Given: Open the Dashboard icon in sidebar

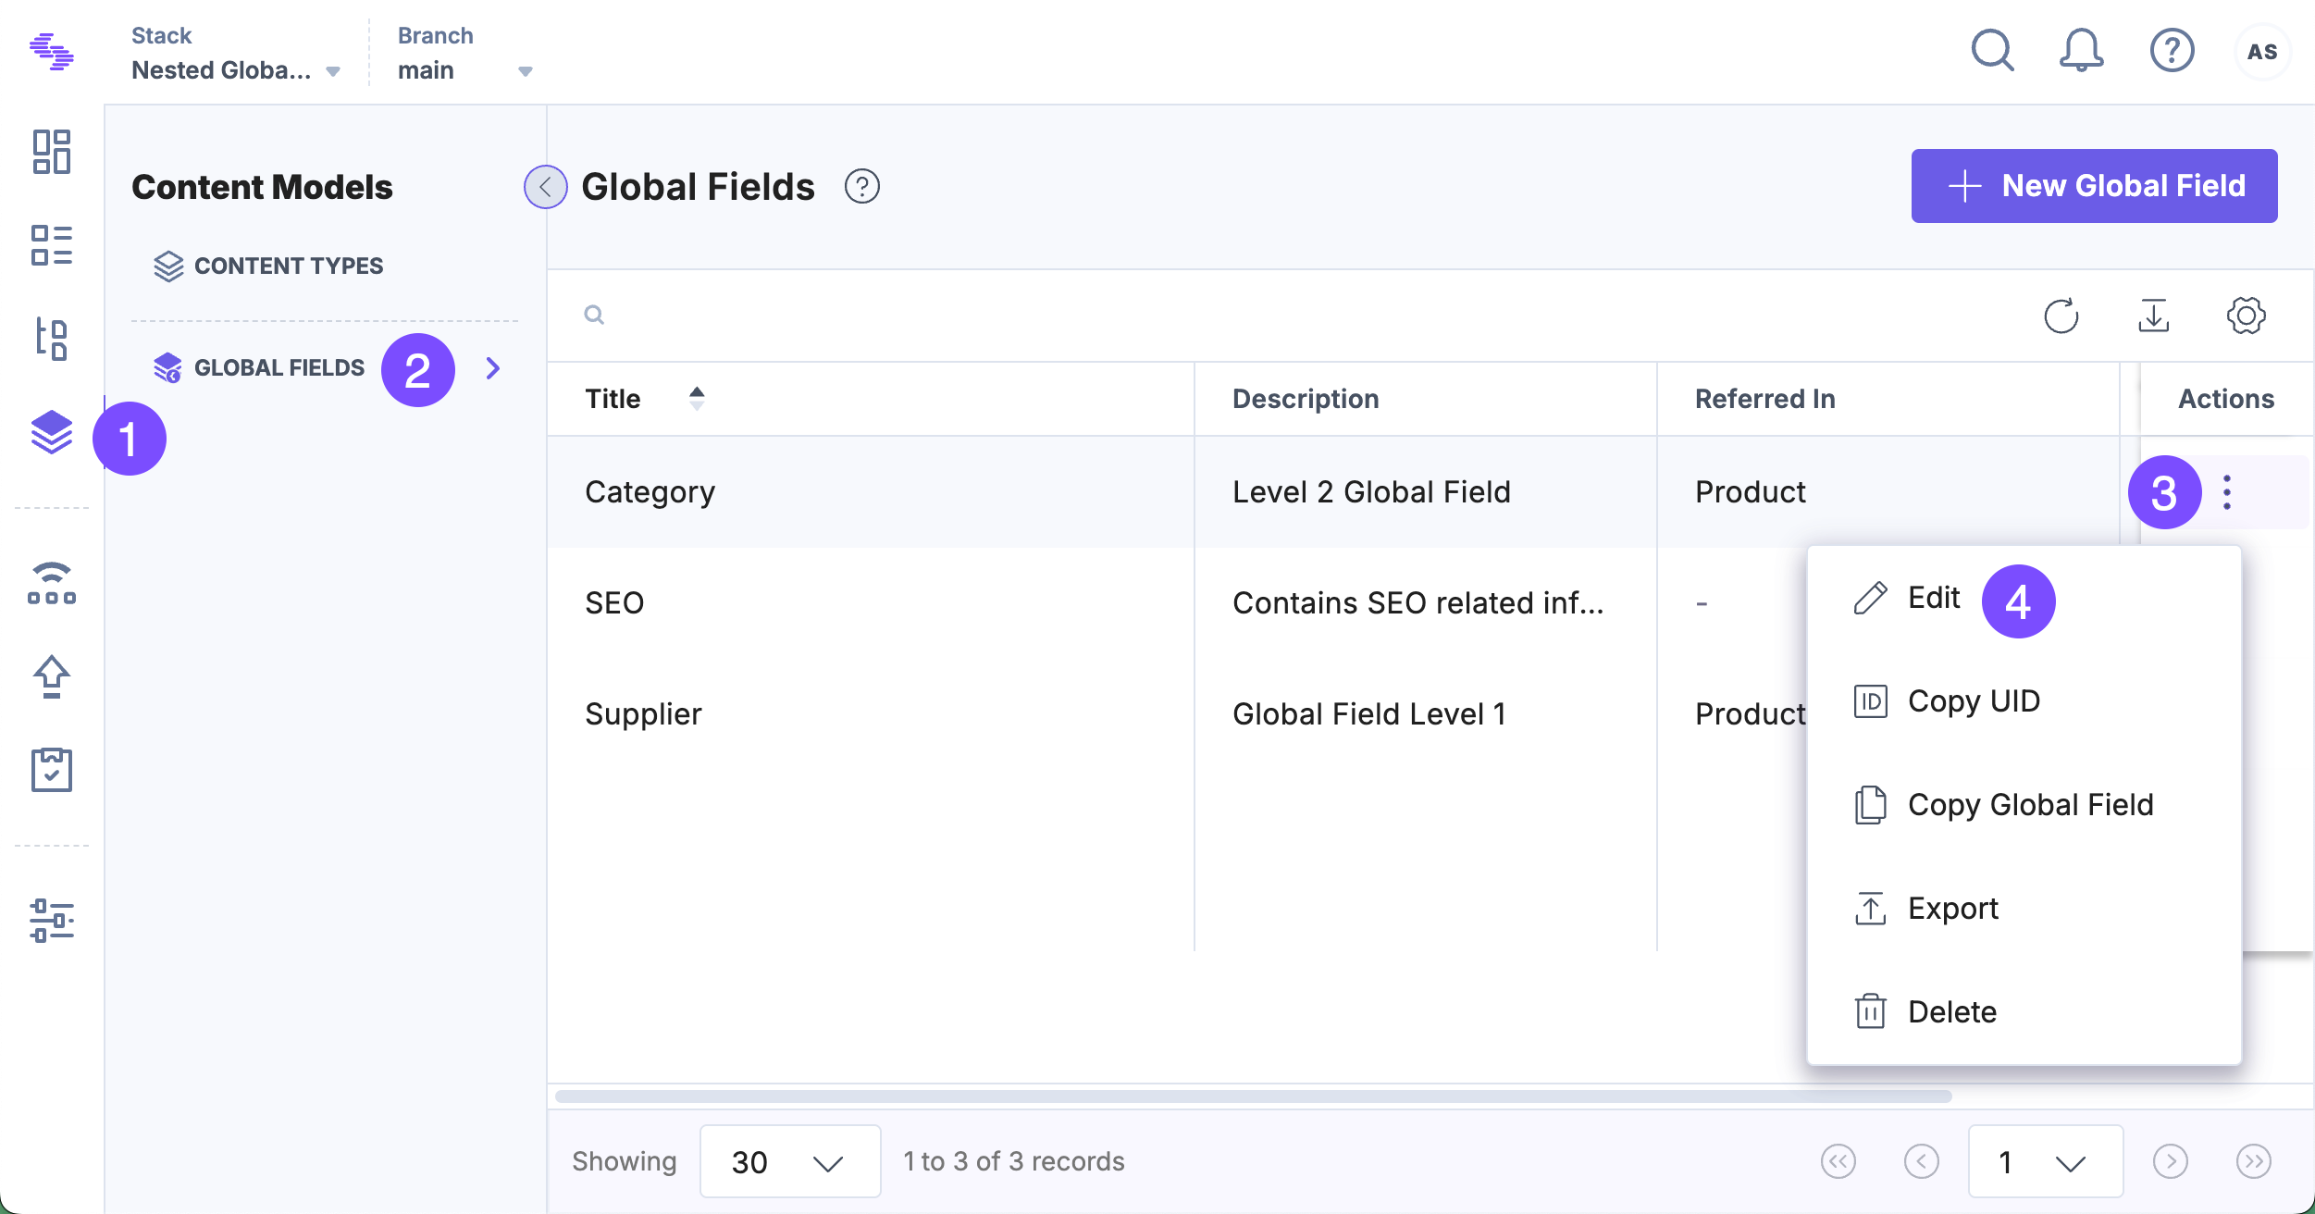Looking at the screenshot, I should pyautogui.click(x=52, y=152).
